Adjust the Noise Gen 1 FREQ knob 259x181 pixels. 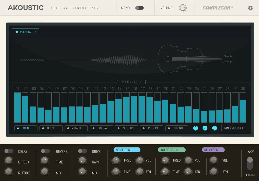(116, 160)
